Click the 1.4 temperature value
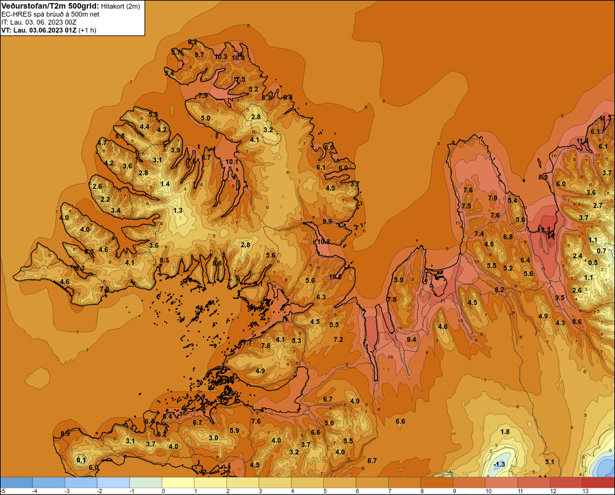The image size is (615, 495). coord(165,184)
